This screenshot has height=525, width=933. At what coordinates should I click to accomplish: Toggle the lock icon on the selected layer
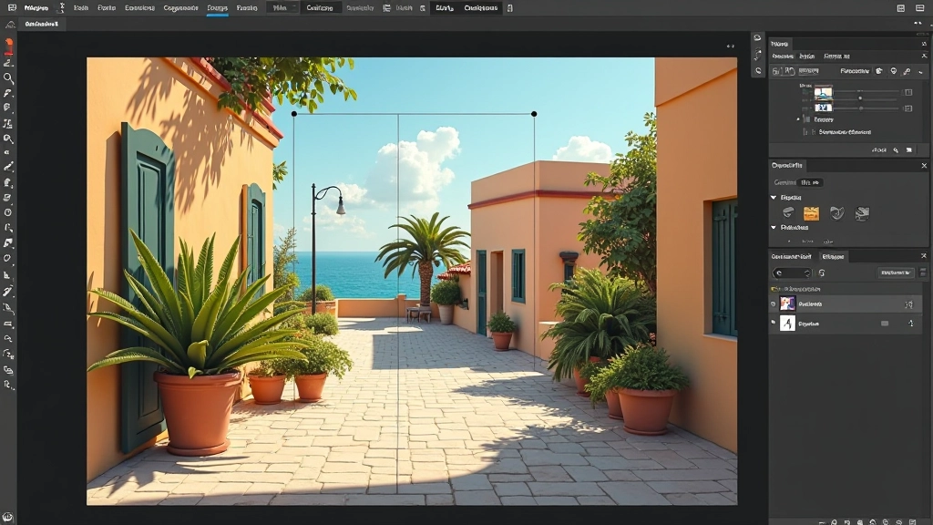(x=907, y=304)
